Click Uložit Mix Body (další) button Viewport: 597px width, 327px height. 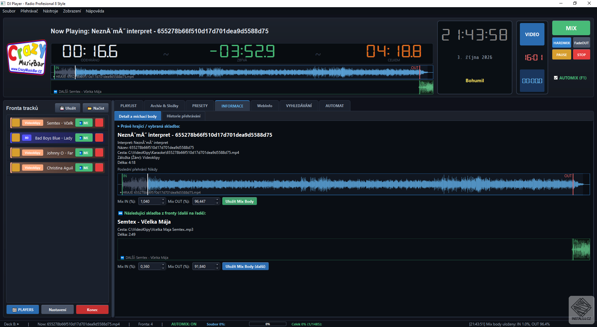[245, 267]
